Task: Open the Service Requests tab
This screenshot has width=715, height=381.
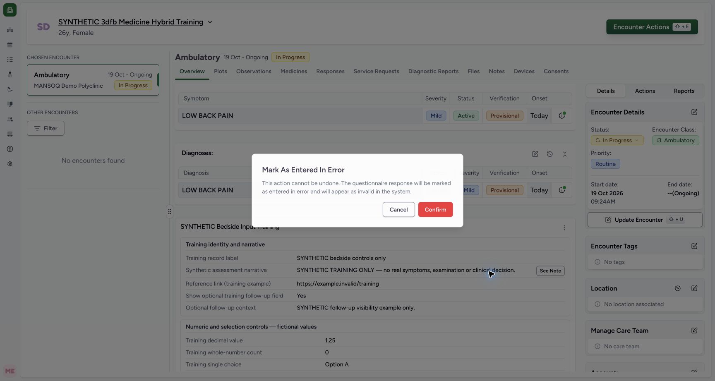Action: coord(376,71)
